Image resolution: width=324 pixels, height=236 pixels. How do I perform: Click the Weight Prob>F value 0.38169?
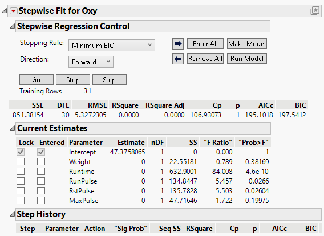(x=257, y=162)
